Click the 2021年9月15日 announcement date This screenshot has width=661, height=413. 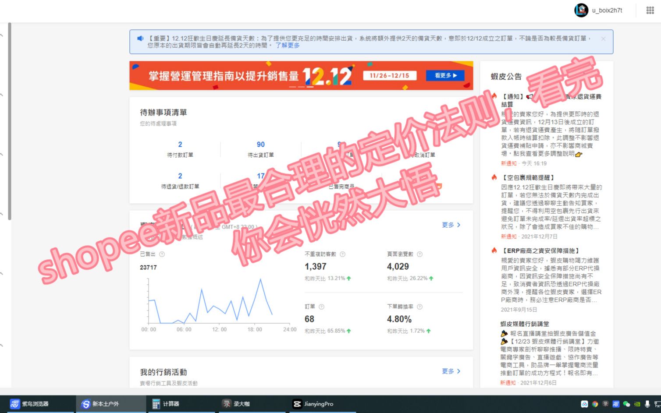[519, 310]
